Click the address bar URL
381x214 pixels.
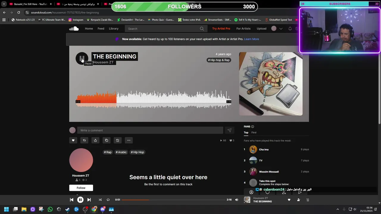click(65, 12)
